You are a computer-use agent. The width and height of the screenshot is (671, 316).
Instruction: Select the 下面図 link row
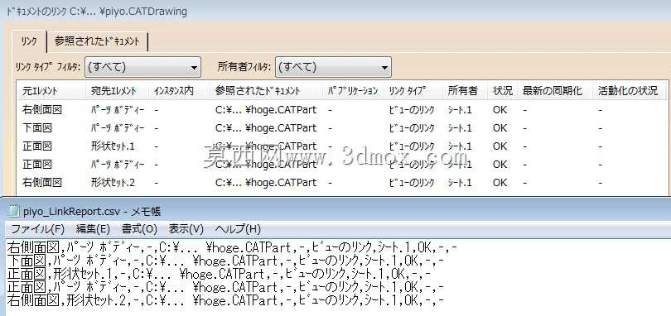[x=342, y=128]
